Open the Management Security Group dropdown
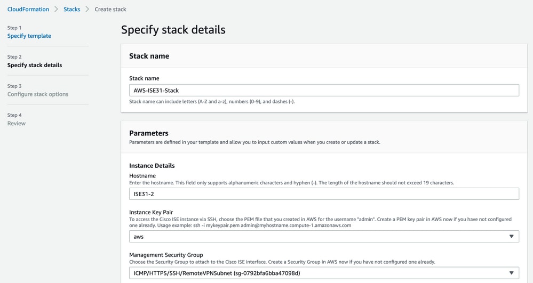Image resolution: width=533 pixels, height=283 pixels. pos(324,273)
